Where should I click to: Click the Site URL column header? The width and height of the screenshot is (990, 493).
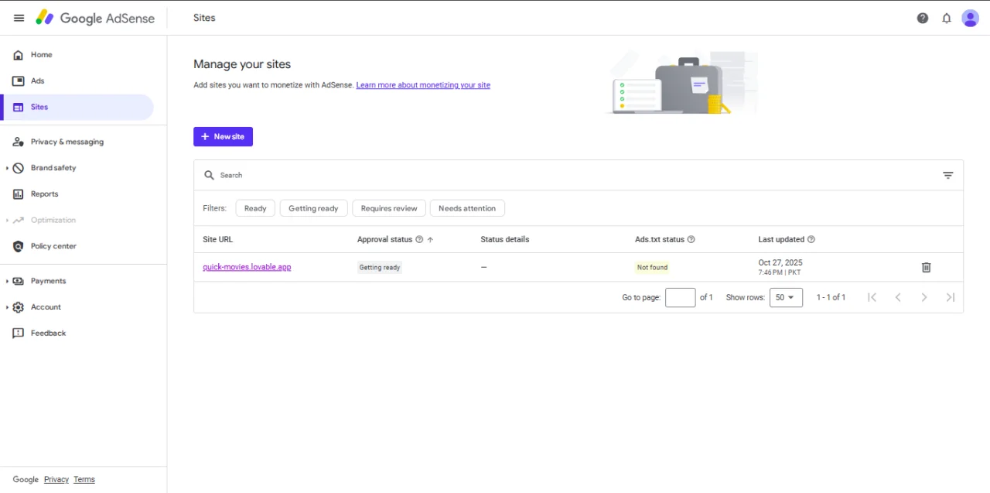point(217,239)
